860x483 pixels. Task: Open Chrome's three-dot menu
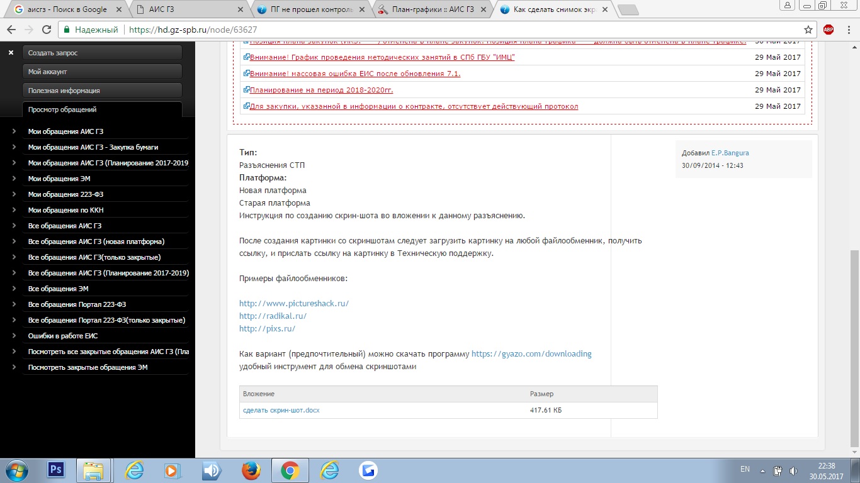848,30
